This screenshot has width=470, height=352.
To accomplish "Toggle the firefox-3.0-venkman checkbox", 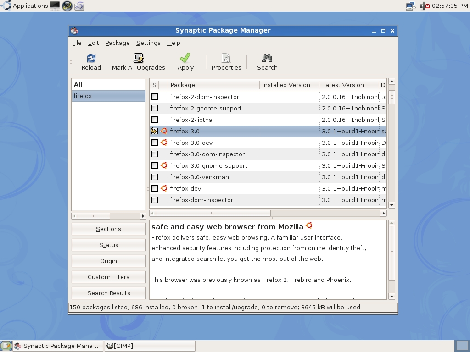I will click(155, 177).
